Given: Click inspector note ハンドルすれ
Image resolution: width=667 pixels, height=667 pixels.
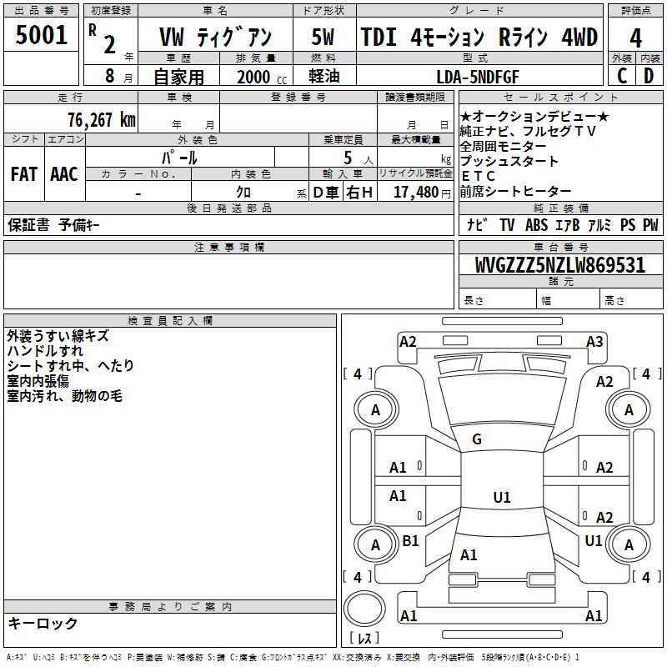Looking at the screenshot, I should tap(45, 351).
